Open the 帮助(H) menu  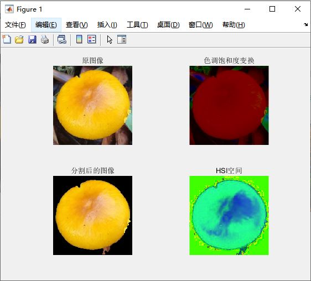click(x=234, y=25)
